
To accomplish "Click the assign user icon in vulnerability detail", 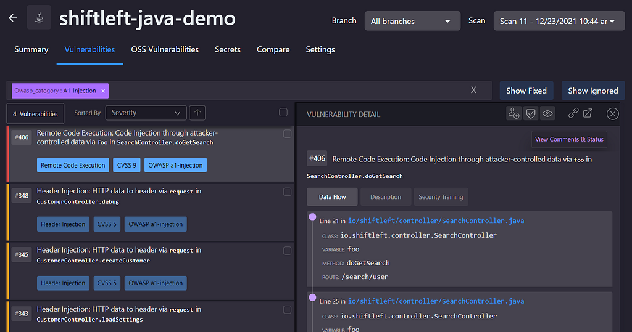I will [513, 113].
